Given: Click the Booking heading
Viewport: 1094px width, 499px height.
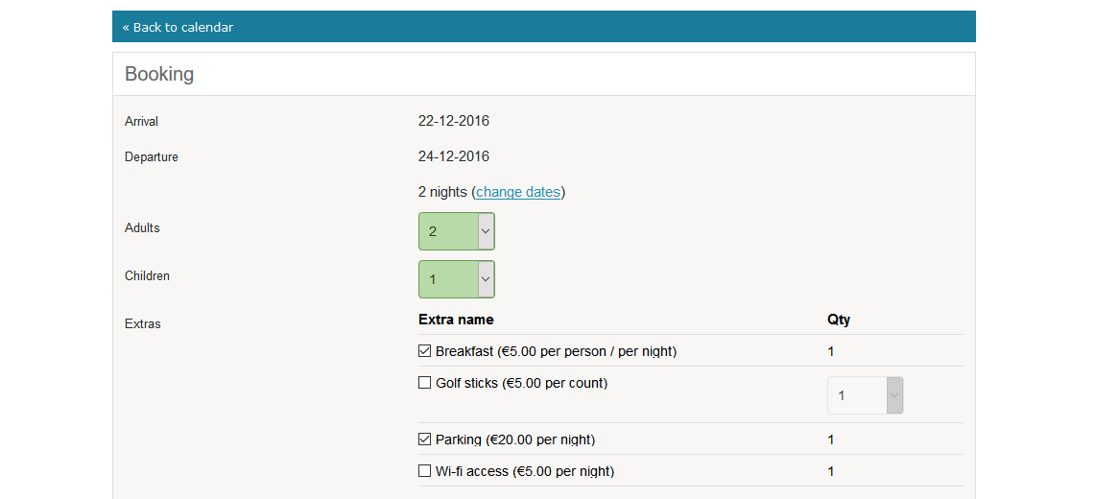Looking at the screenshot, I should pyautogui.click(x=159, y=74).
